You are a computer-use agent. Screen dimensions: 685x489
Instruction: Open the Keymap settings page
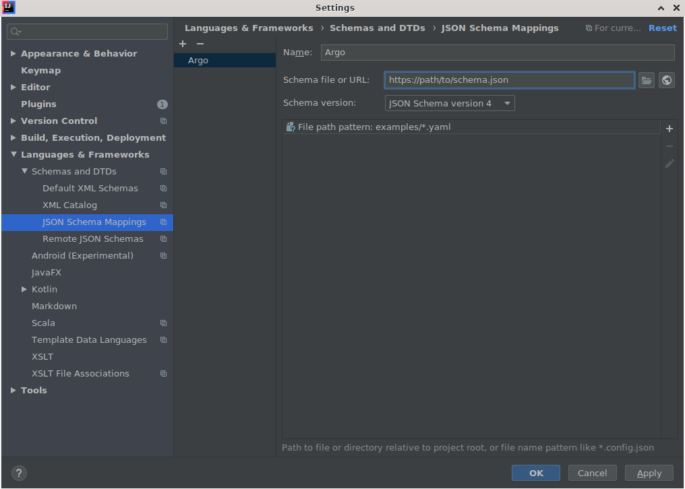click(x=42, y=70)
